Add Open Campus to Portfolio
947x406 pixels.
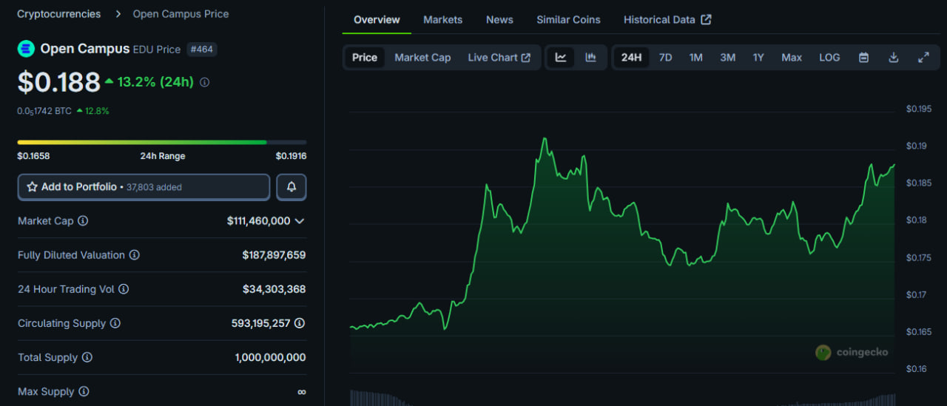(x=144, y=187)
